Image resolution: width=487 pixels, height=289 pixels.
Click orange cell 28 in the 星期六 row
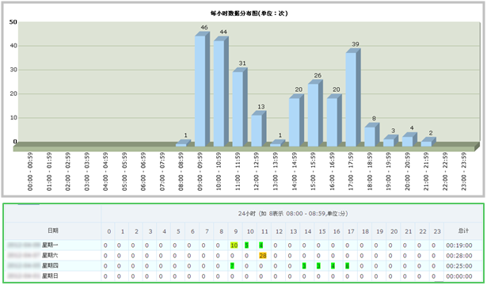[263, 256]
